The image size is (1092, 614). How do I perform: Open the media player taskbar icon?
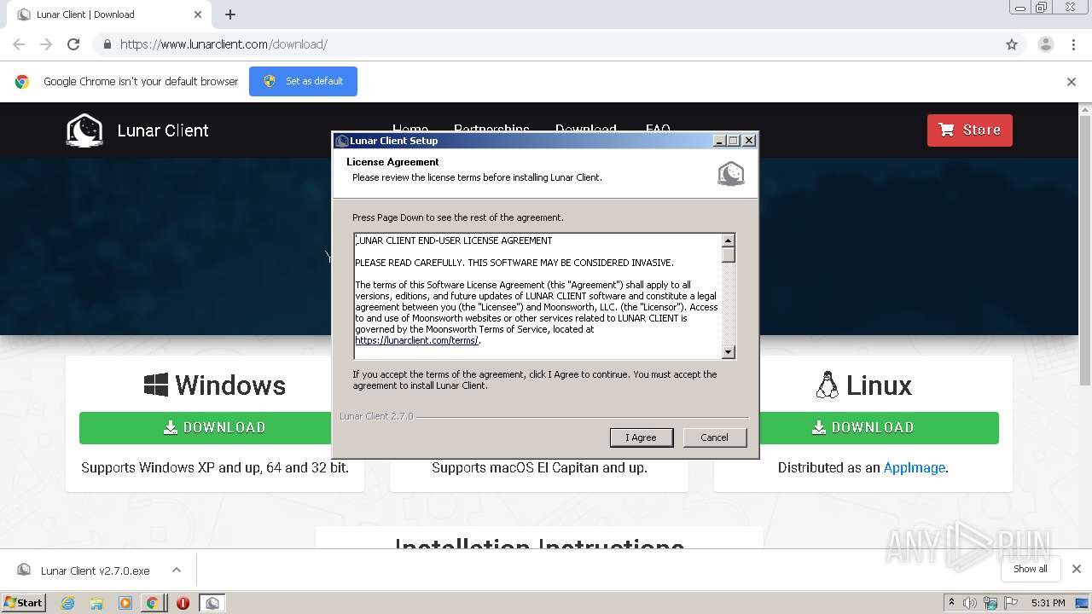click(125, 603)
